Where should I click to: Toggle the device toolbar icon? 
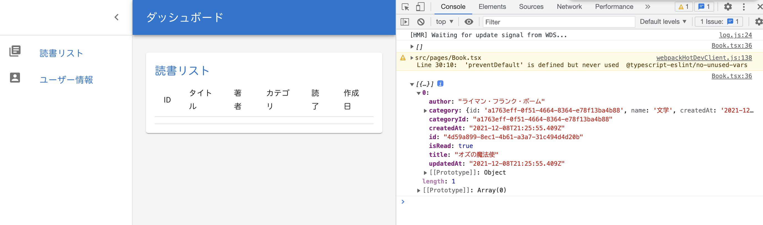420,7
